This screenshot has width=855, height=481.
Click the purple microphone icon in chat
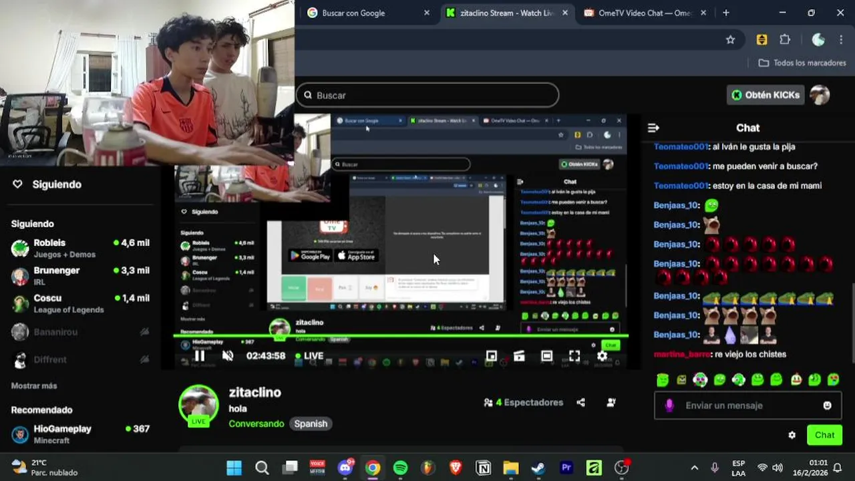669,406
